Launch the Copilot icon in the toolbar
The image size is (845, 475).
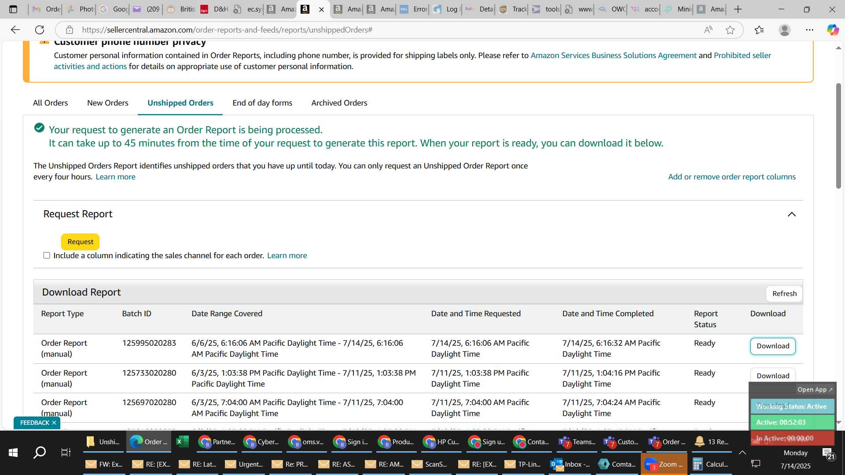coord(833,29)
